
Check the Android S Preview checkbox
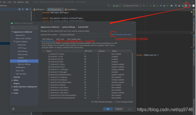click(x=49, y=54)
